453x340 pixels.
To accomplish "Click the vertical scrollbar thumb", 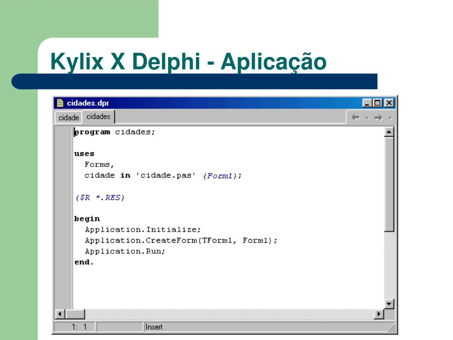I will [389, 185].
